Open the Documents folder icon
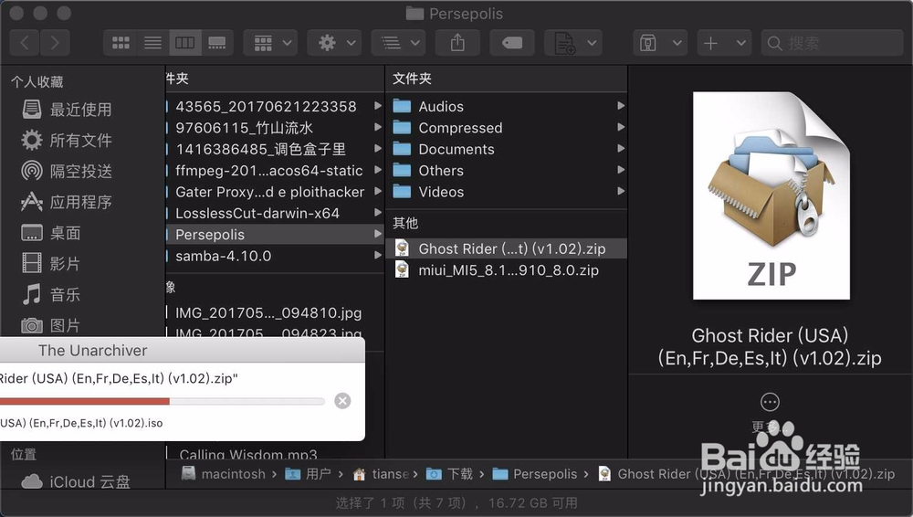Screen dimensions: 913x517 click(x=402, y=149)
